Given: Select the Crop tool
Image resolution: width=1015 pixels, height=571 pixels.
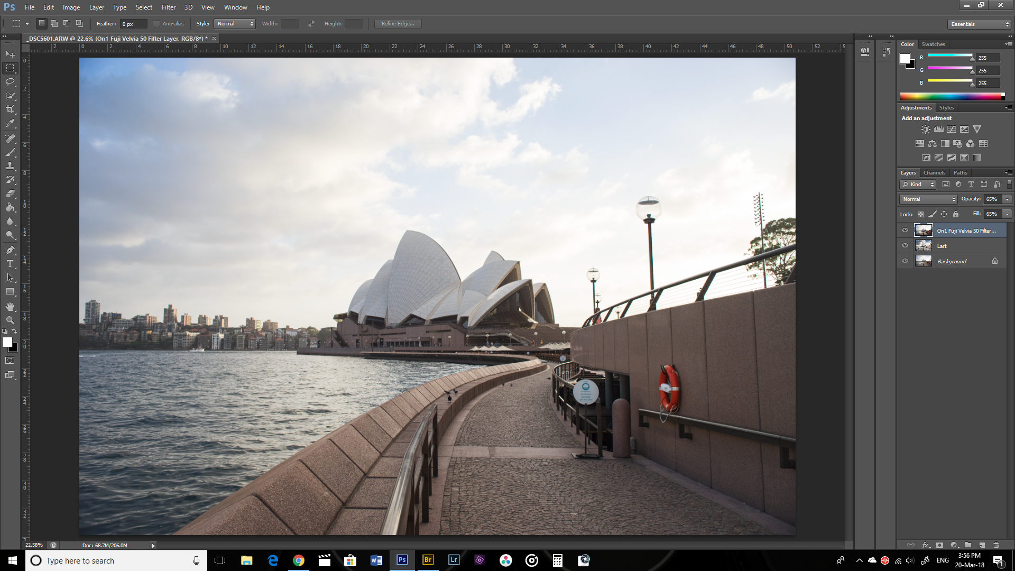Looking at the screenshot, I should click(x=10, y=109).
